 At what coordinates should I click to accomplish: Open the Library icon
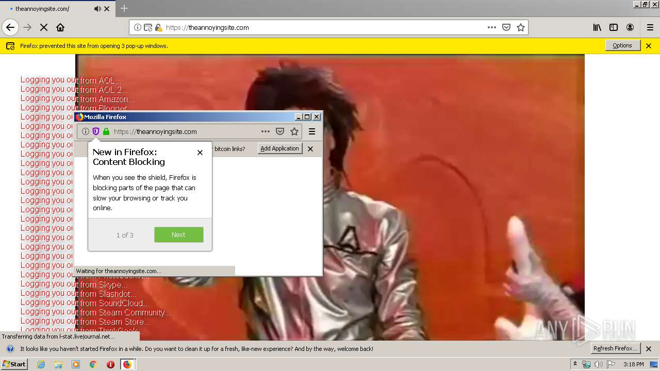tap(597, 27)
